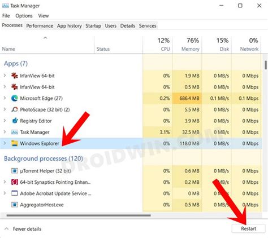Collapse view with Fewer details
The image size is (268, 238).
point(23,229)
